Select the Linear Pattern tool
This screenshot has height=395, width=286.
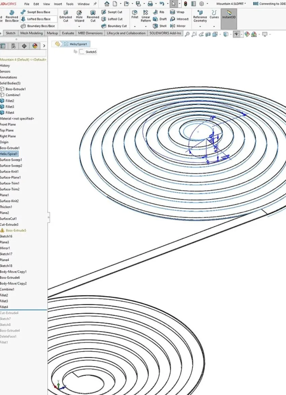click(x=145, y=16)
